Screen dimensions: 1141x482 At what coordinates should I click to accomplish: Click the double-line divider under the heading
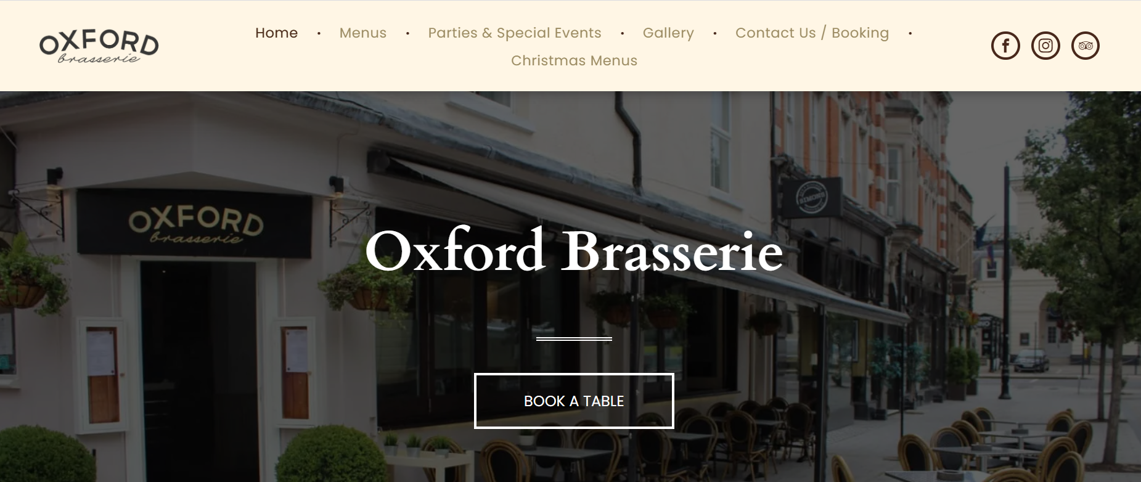coord(574,338)
